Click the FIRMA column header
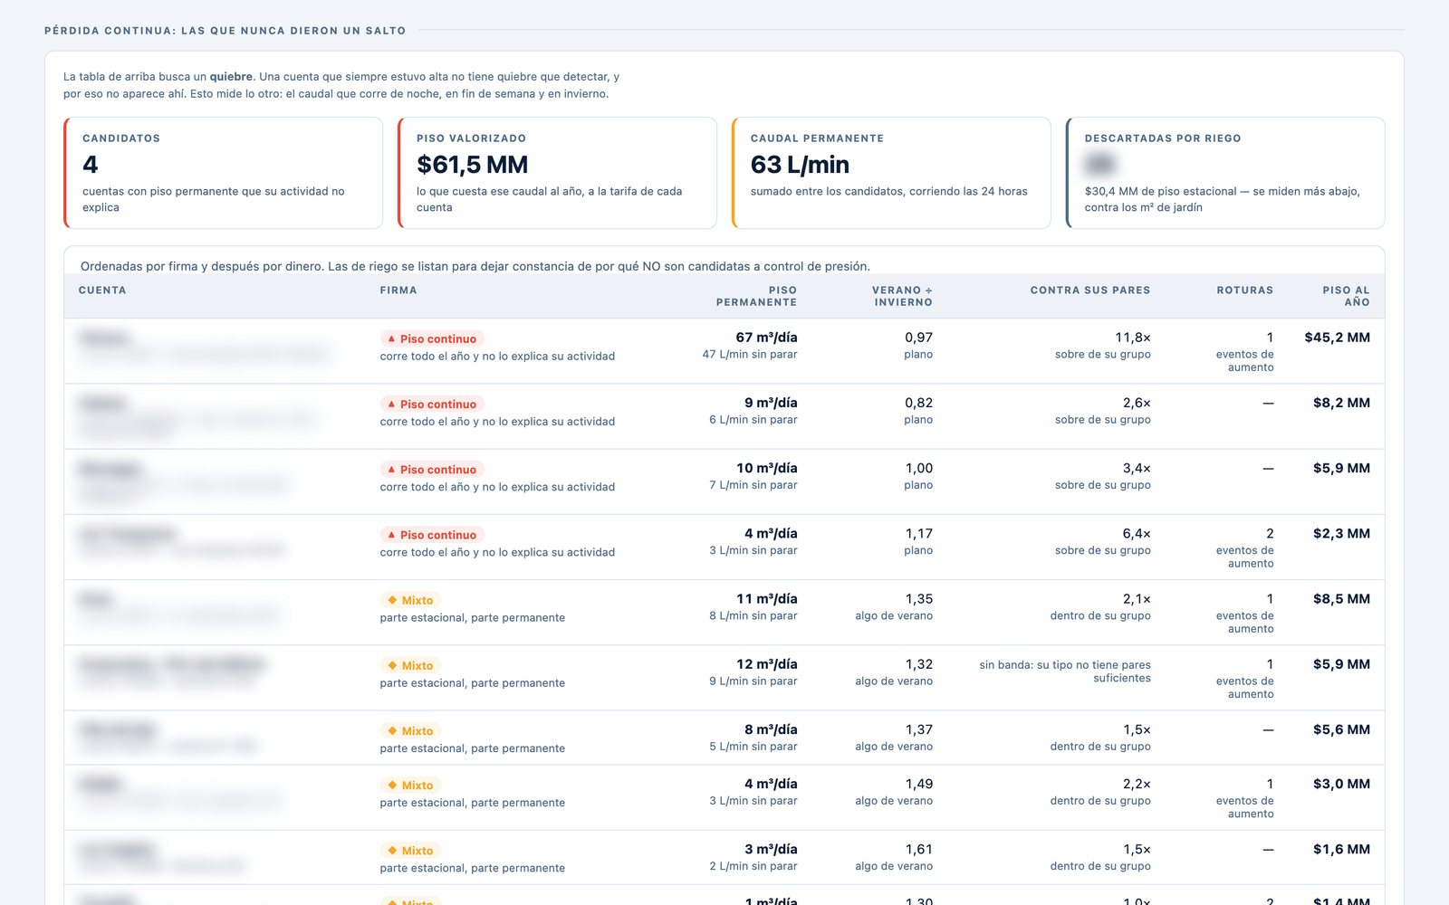 pos(398,291)
